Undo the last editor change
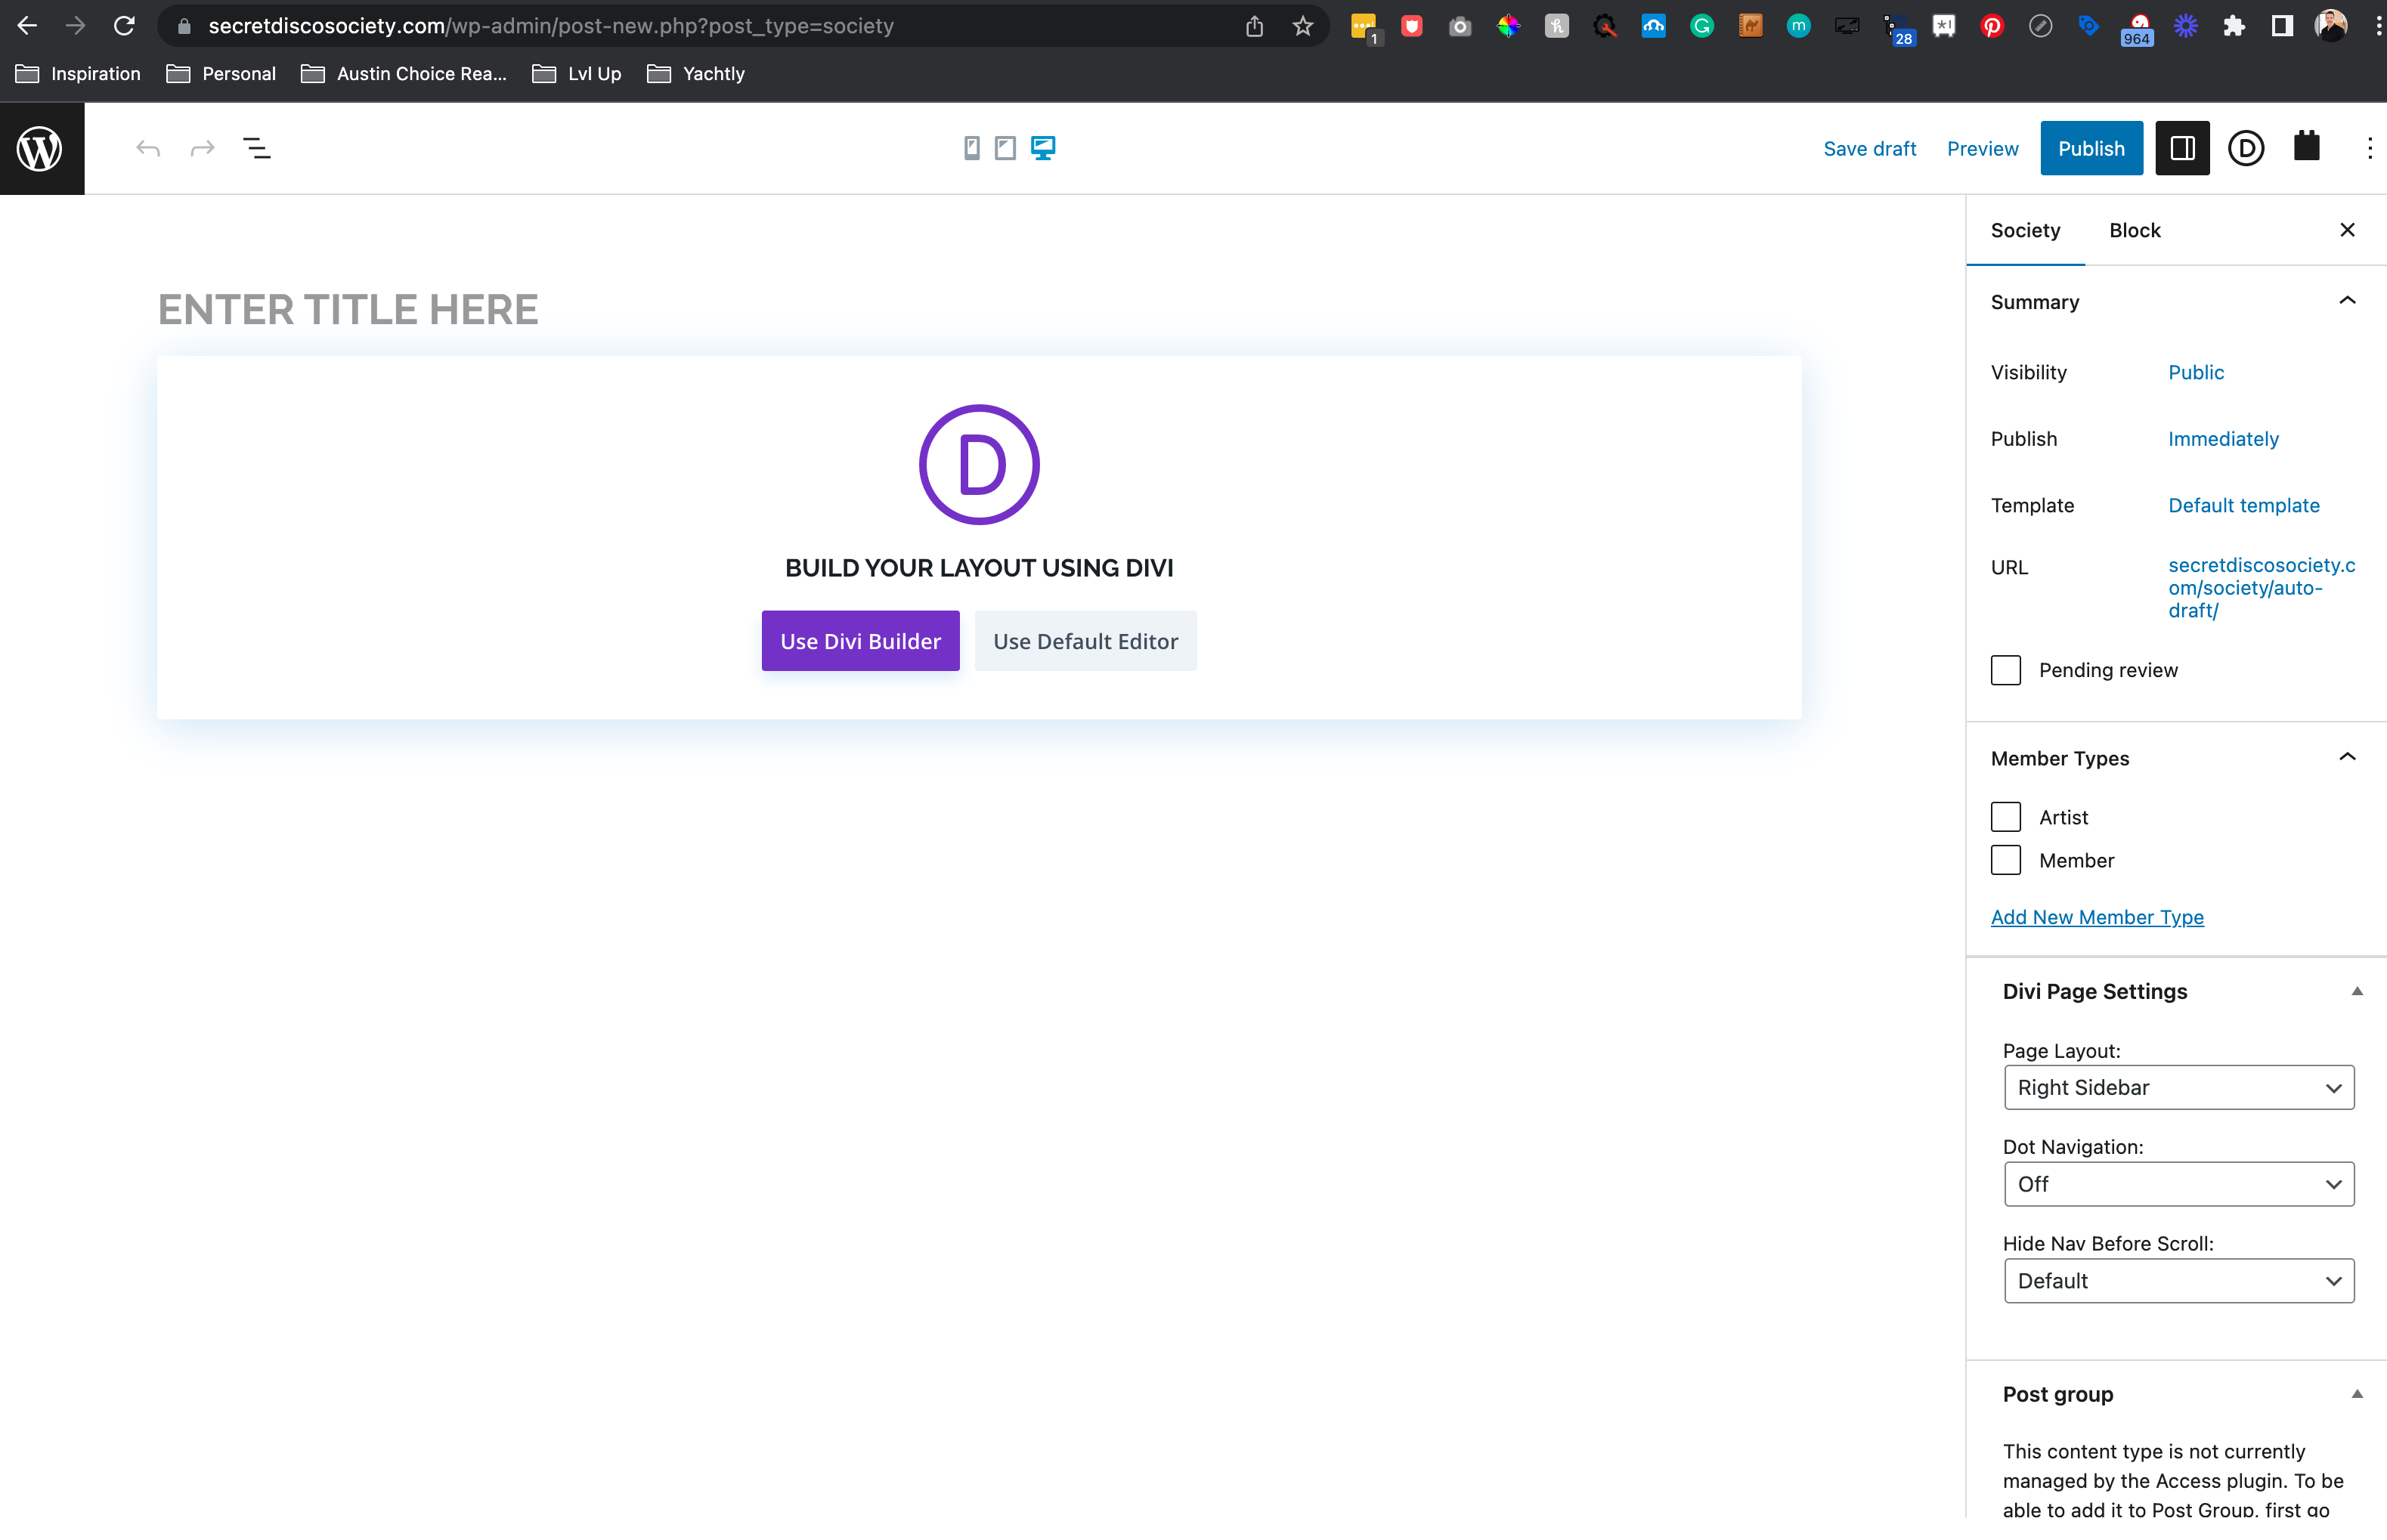The height and width of the screenshot is (1540, 2387). click(148, 149)
